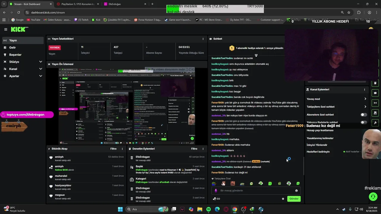Click the green headset support button

pyautogui.click(x=373, y=196)
